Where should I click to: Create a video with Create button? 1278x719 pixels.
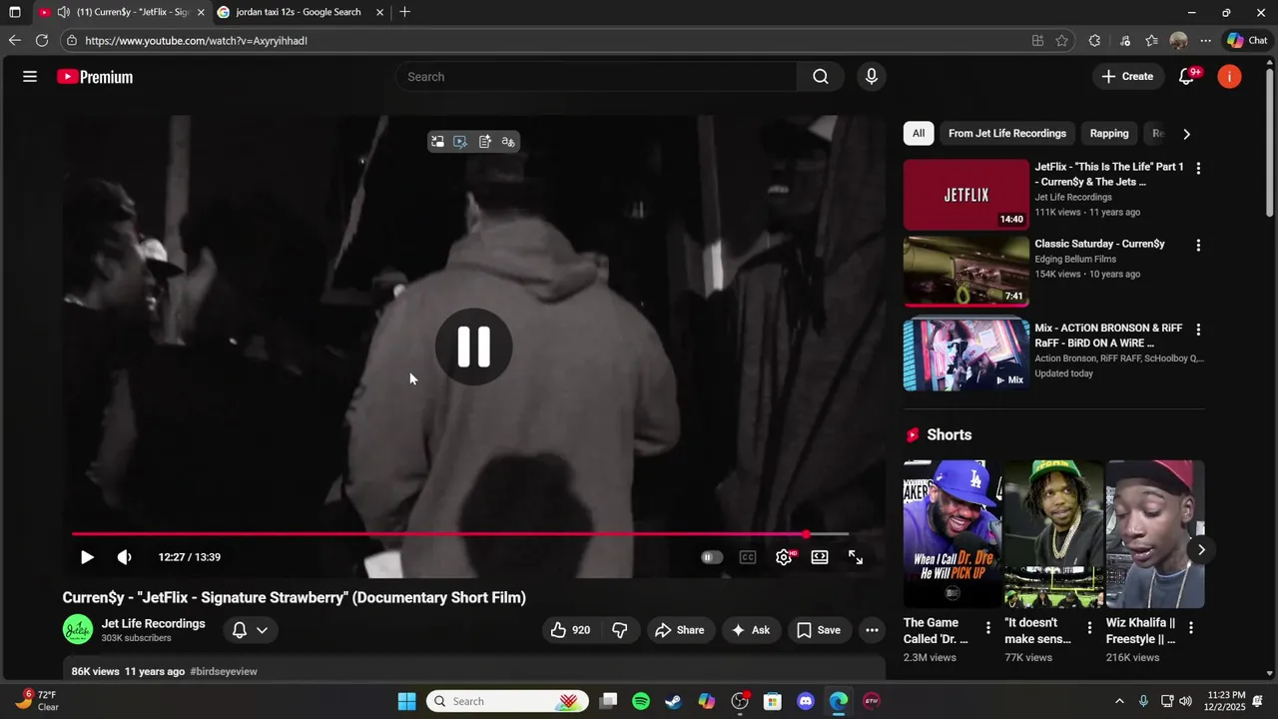pos(1127,77)
